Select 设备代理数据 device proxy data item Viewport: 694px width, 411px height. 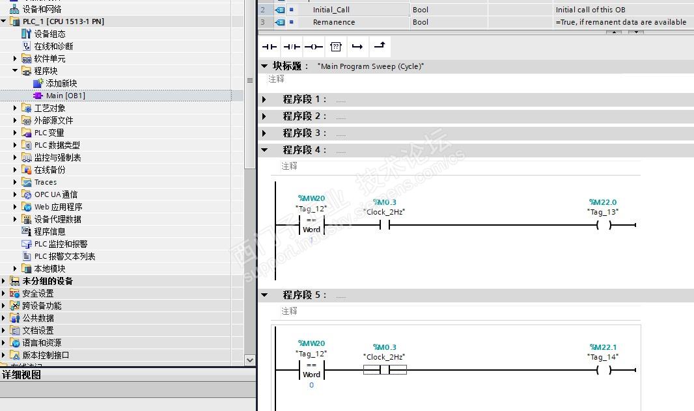[57, 219]
